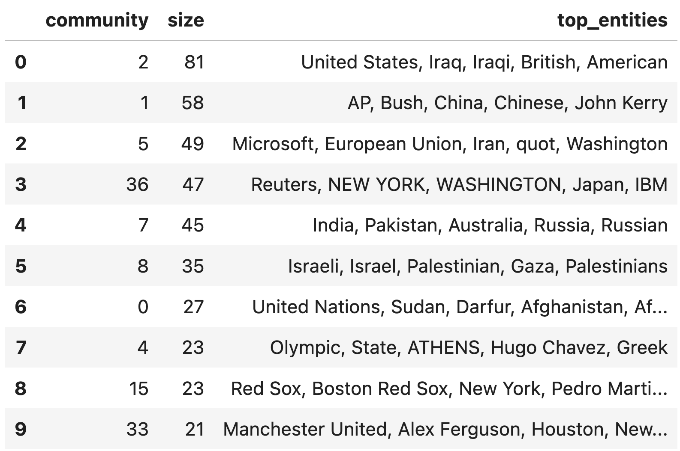Click the top_entities column header
The height and width of the screenshot is (451, 680).
pos(612,20)
